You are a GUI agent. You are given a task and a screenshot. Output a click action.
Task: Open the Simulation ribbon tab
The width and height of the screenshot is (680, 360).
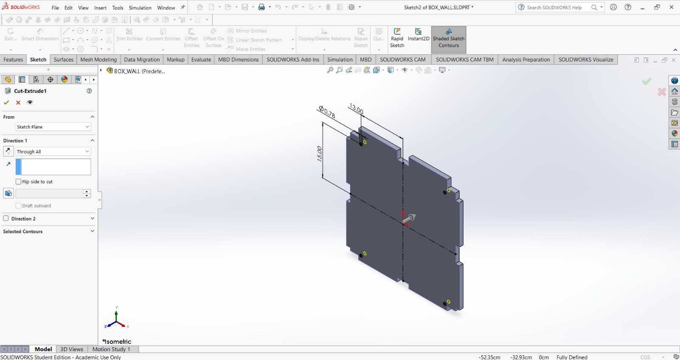(340, 60)
